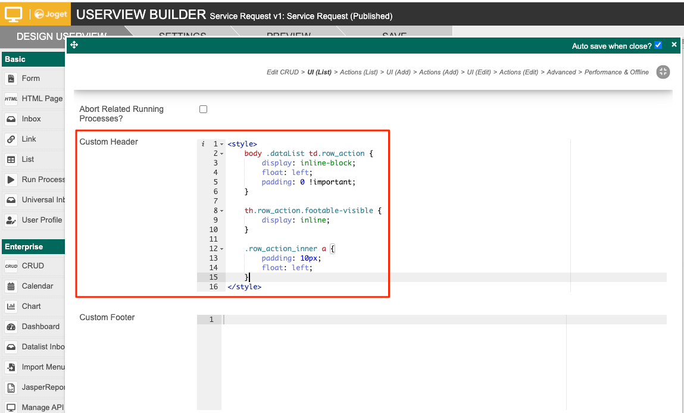Image resolution: width=684 pixels, height=413 pixels.
Task: Click the Chart icon in sidebar
Action: tap(11, 306)
